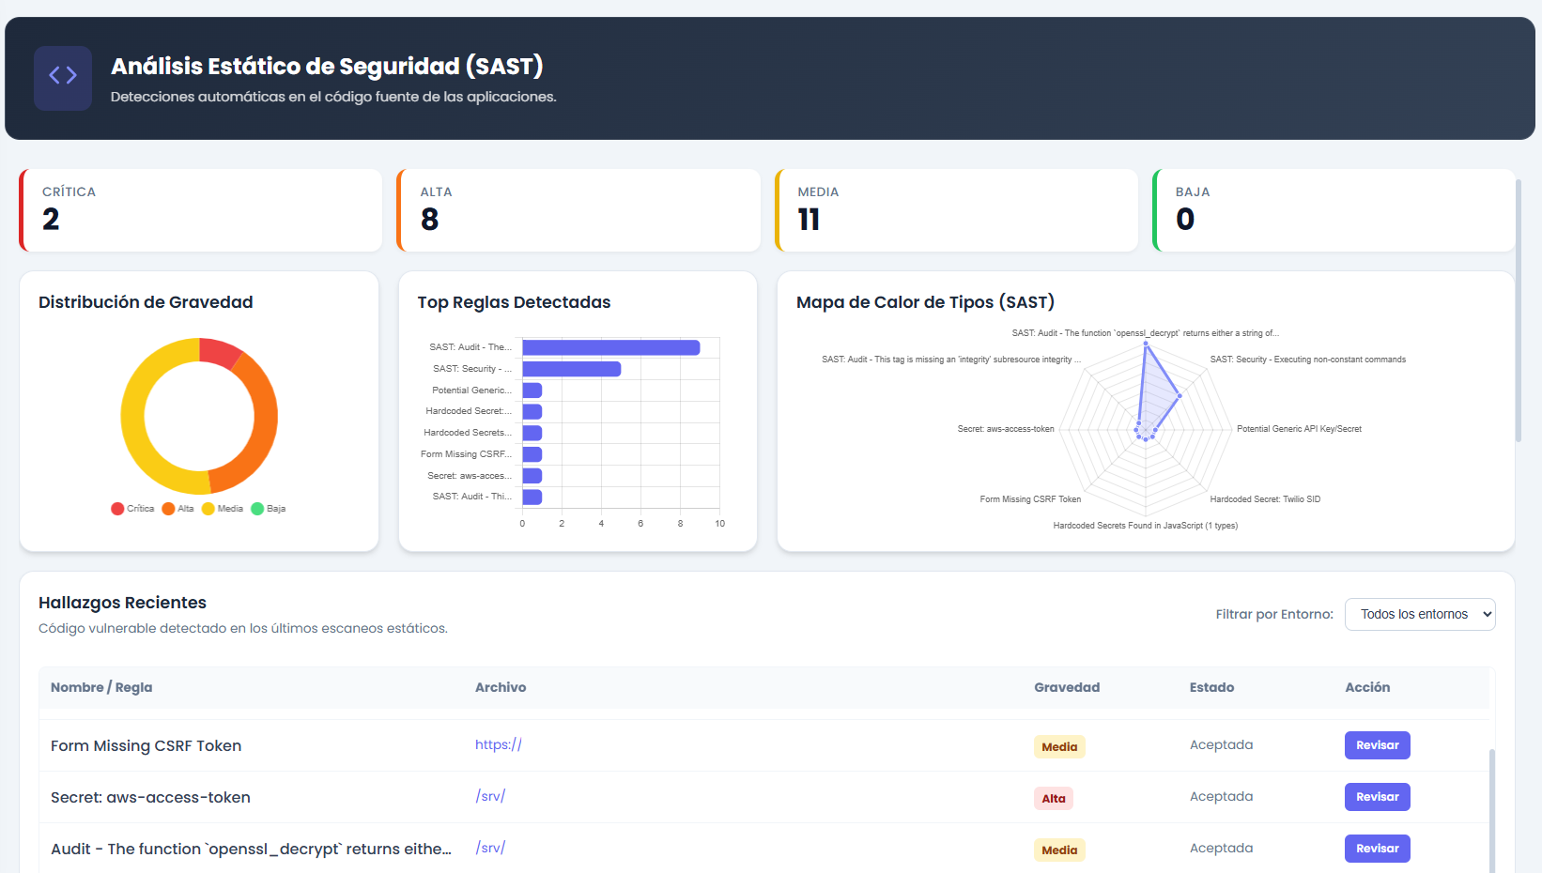Click the Media badge in CSRF Token row

click(1059, 747)
